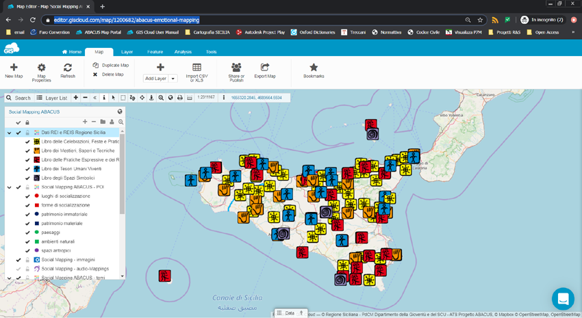Click the bookmarks bar overflow chevron

[x=573, y=32]
